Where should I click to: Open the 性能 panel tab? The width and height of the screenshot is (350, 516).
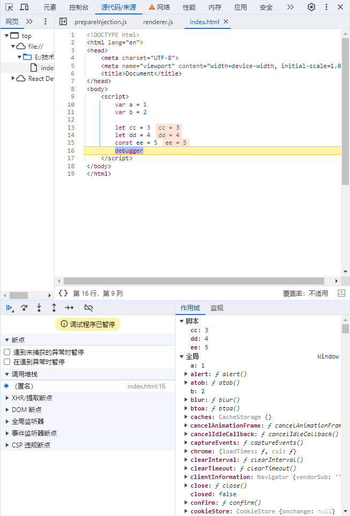pyautogui.click(x=189, y=8)
